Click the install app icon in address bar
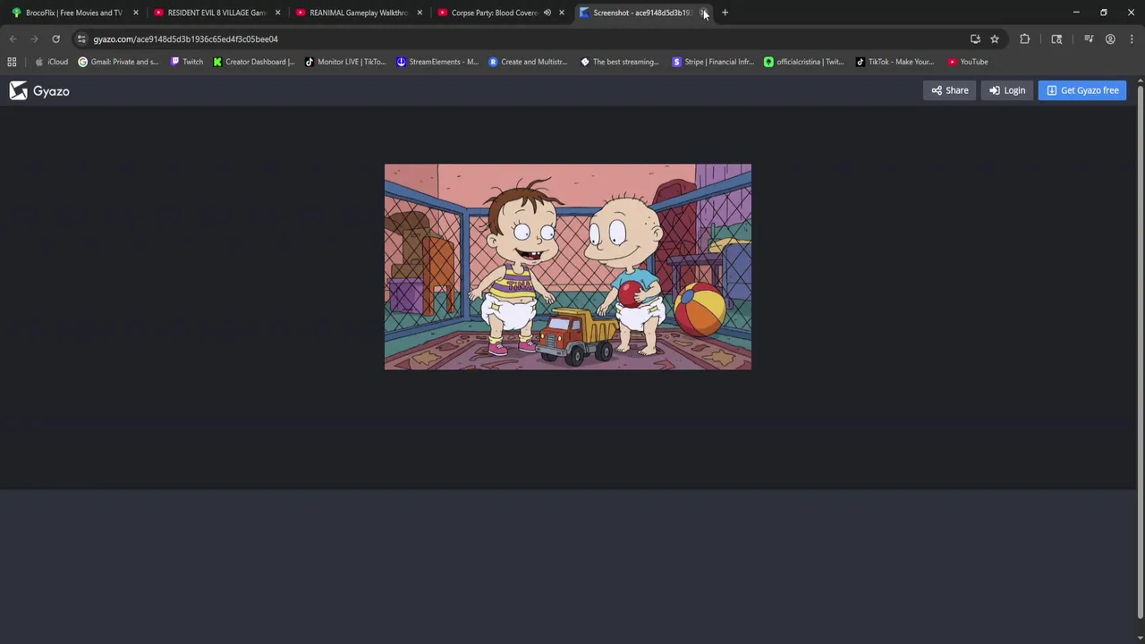Viewport: 1145px width, 644px height. pyautogui.click(x=975, y=38)
